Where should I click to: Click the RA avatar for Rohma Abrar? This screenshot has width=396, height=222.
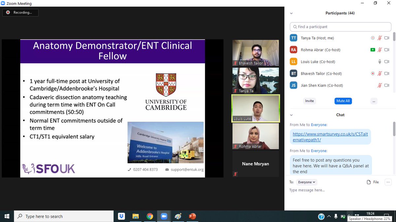click(x=293, y=50)
